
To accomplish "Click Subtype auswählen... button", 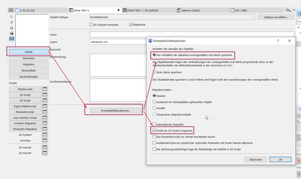I will [x=276, y=17].
